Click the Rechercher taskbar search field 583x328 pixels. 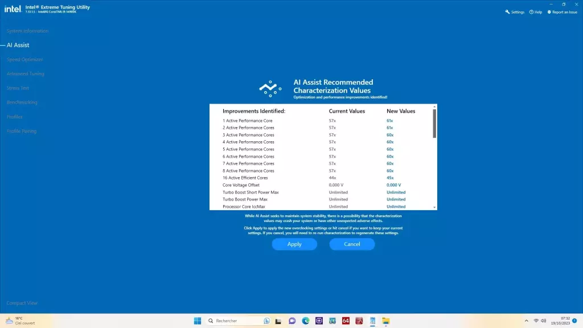(x=238, y=321)
